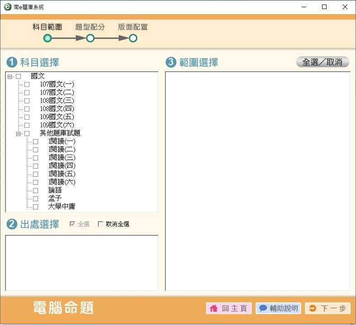
Task: Check the 閱讀(四) checkbox
Action: pos(36,166)
